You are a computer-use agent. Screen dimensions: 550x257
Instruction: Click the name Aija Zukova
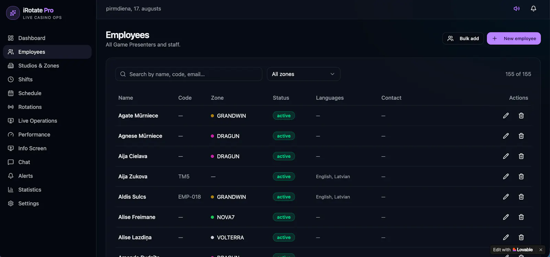pyautogui.click(x=133, y=177)
